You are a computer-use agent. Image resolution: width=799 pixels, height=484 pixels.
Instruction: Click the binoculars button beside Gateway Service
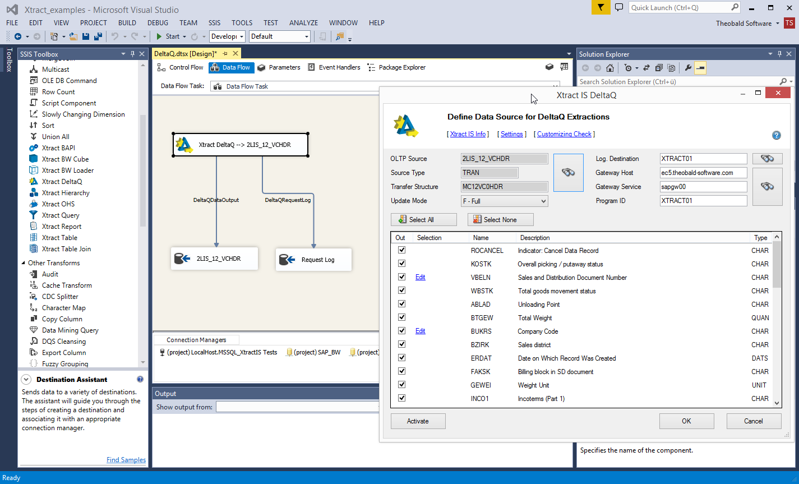[x=767, y=187]
